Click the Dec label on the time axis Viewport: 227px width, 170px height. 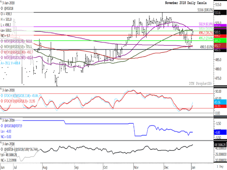[x=166, y=167]
